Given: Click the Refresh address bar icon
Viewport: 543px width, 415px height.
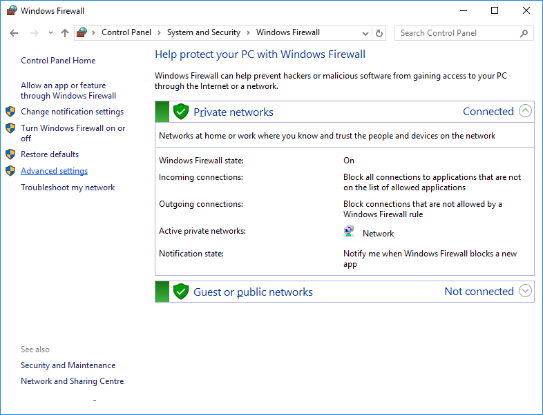Looking at the screenshot, I should [x=379, y=33].
